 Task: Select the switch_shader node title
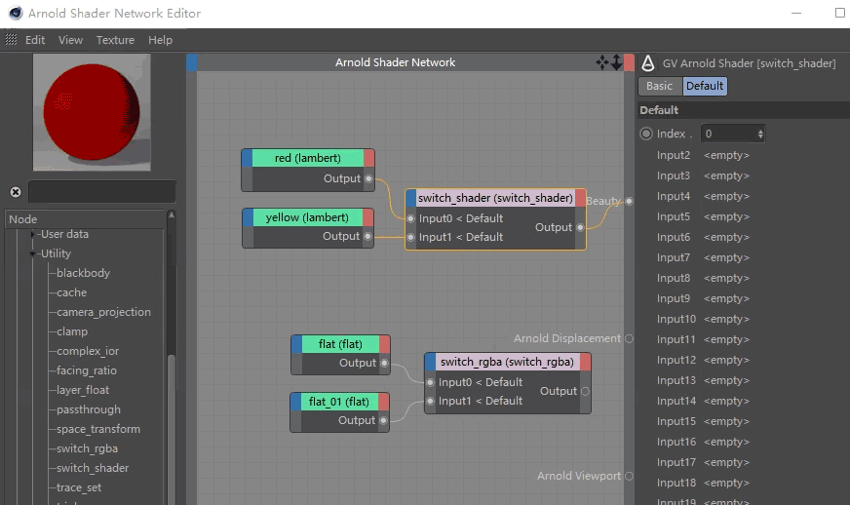495,198
